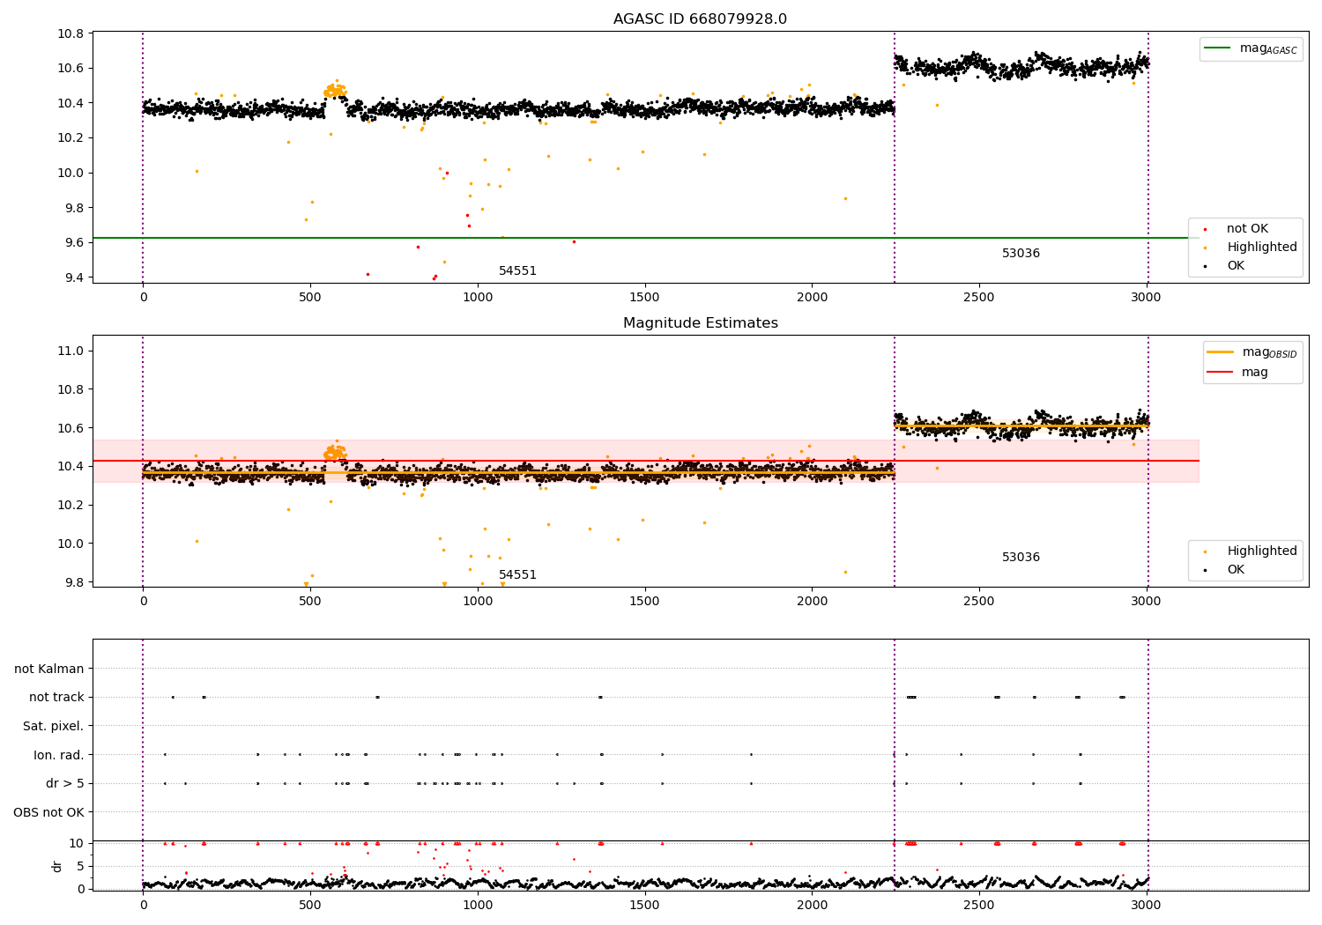
Task: Click the green mag AGASC line in top plot
Action: tap(645, 238)
